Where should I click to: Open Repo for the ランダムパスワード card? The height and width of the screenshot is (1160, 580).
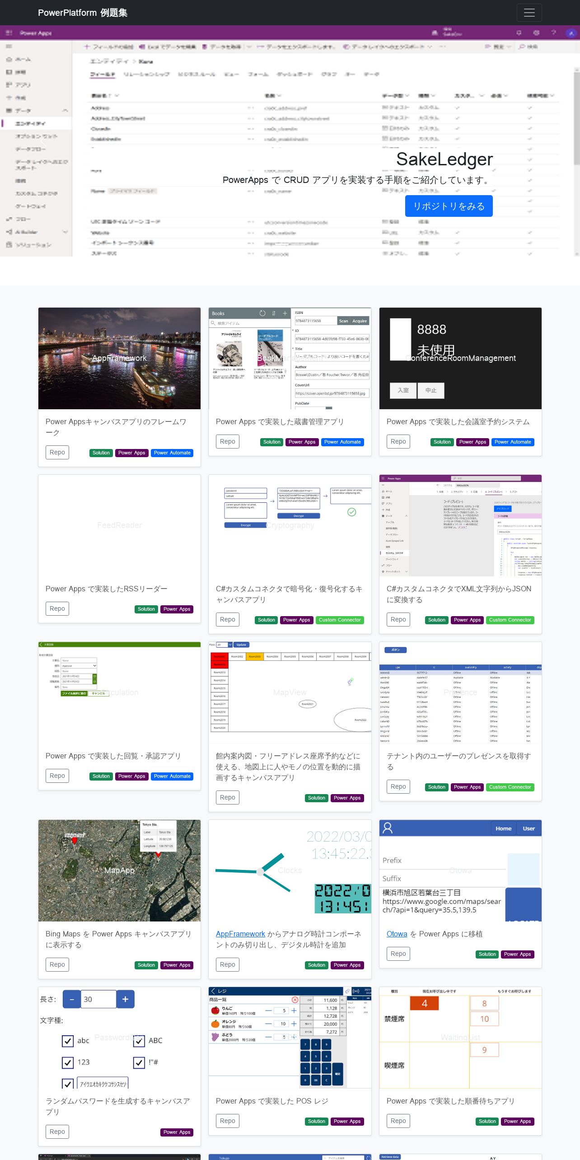[x=57, y=1132]
